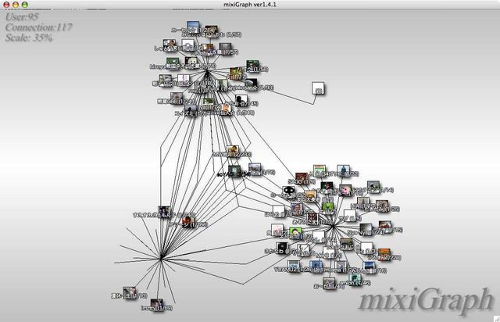Minimize window using the yellow button
Screen dimensions: 500x322
point(16,5)
